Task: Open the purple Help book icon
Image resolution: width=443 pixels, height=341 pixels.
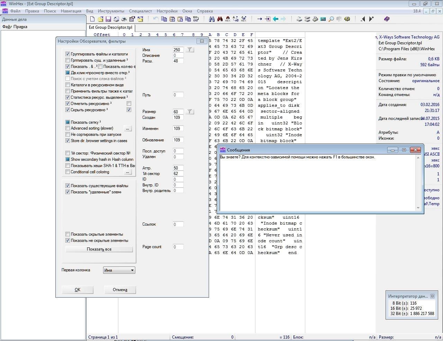Action: [387, 19]
